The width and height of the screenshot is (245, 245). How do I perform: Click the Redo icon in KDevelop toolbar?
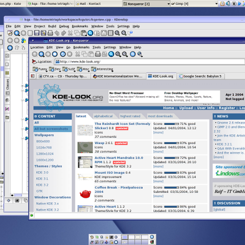[64, 33]
